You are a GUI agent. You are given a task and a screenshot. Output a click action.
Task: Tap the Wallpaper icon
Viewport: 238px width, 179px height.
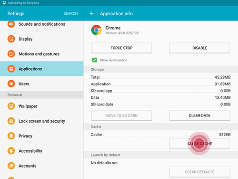coord(11,106)
